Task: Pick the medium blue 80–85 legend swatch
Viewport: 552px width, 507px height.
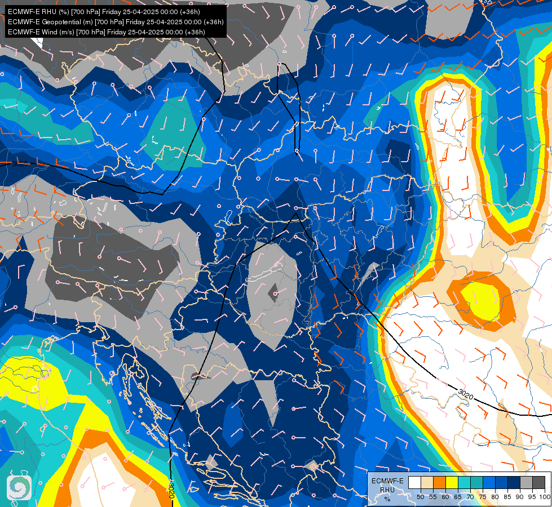Action: [x=501, y=482]
